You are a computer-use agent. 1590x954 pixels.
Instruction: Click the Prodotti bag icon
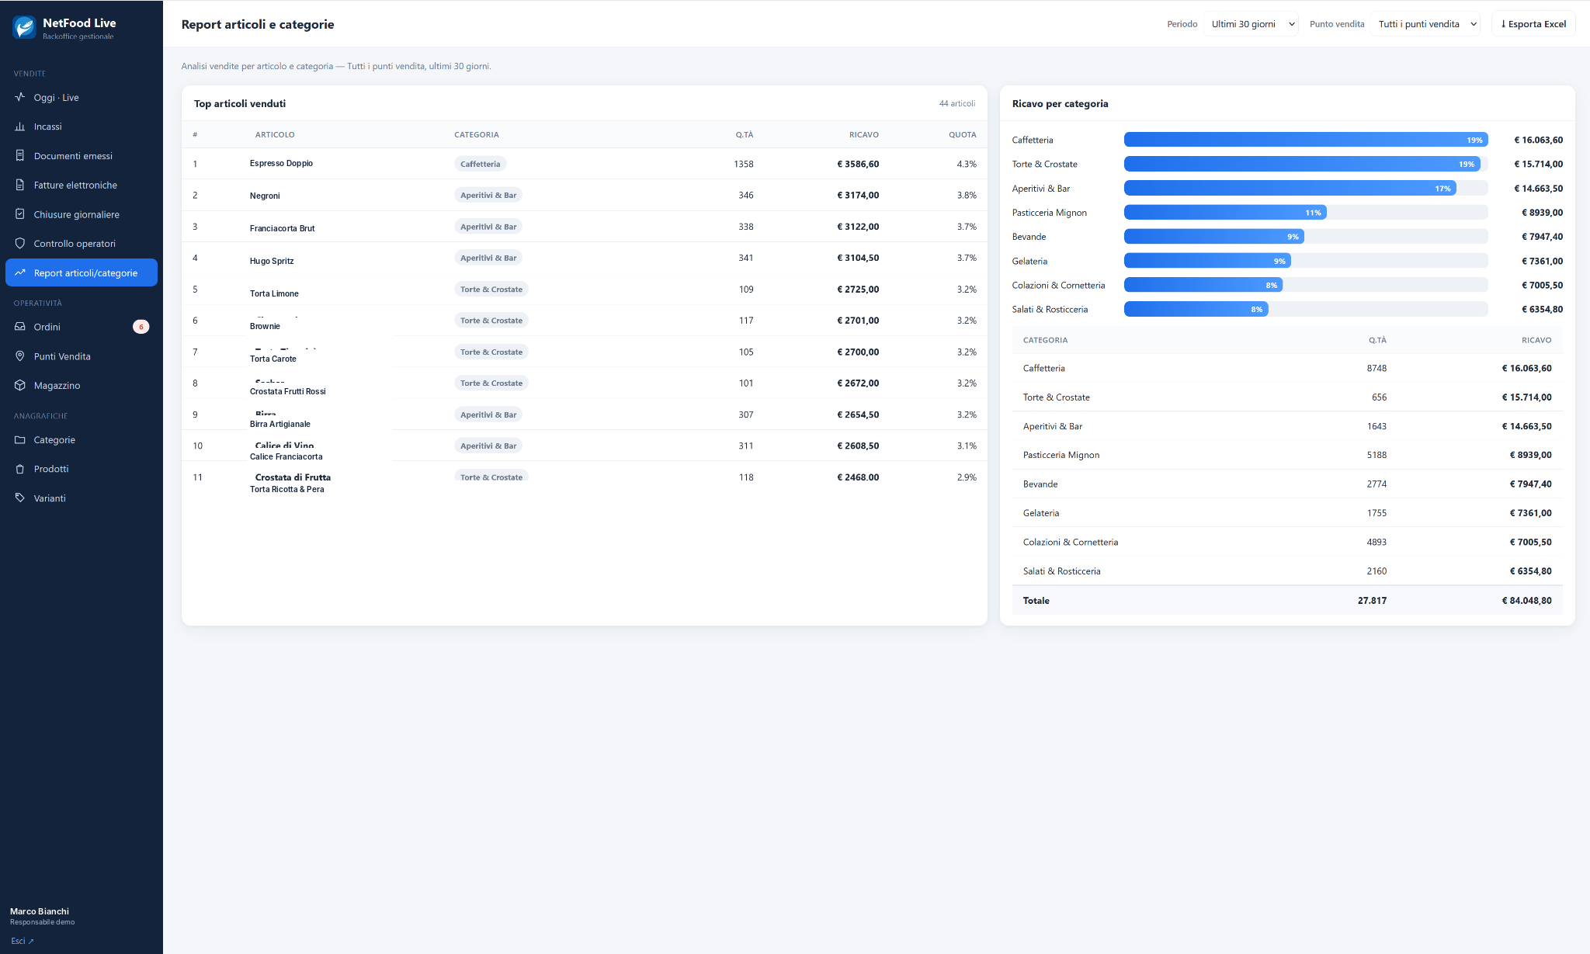(x=20, y=469)
